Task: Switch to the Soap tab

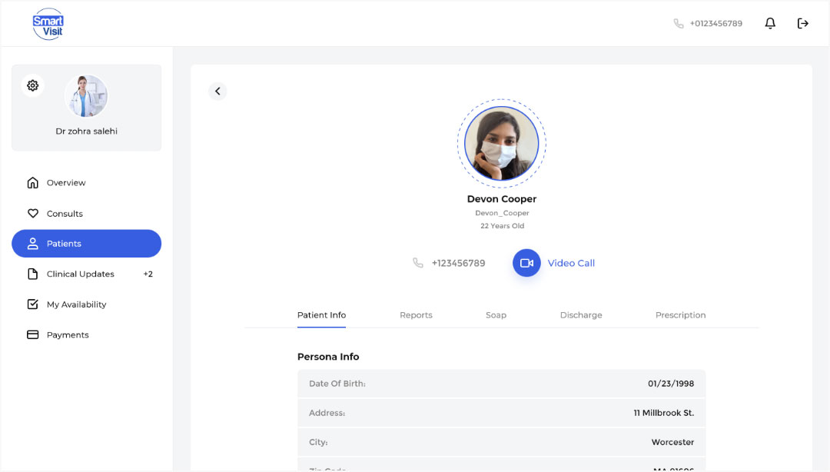Action: click(496, 315)
